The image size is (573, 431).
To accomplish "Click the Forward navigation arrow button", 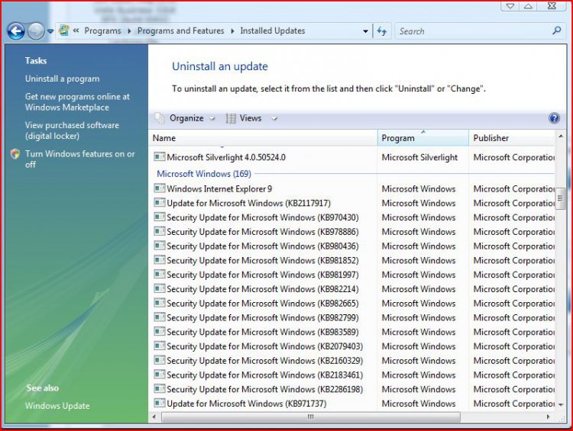I will pyautogui.click(x=36, y=31).
